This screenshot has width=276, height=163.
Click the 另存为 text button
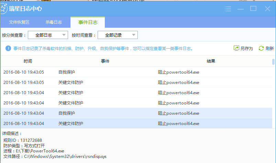[x=246, y=48]
